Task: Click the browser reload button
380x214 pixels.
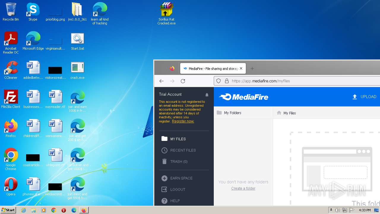Action: tap(183, 81)
